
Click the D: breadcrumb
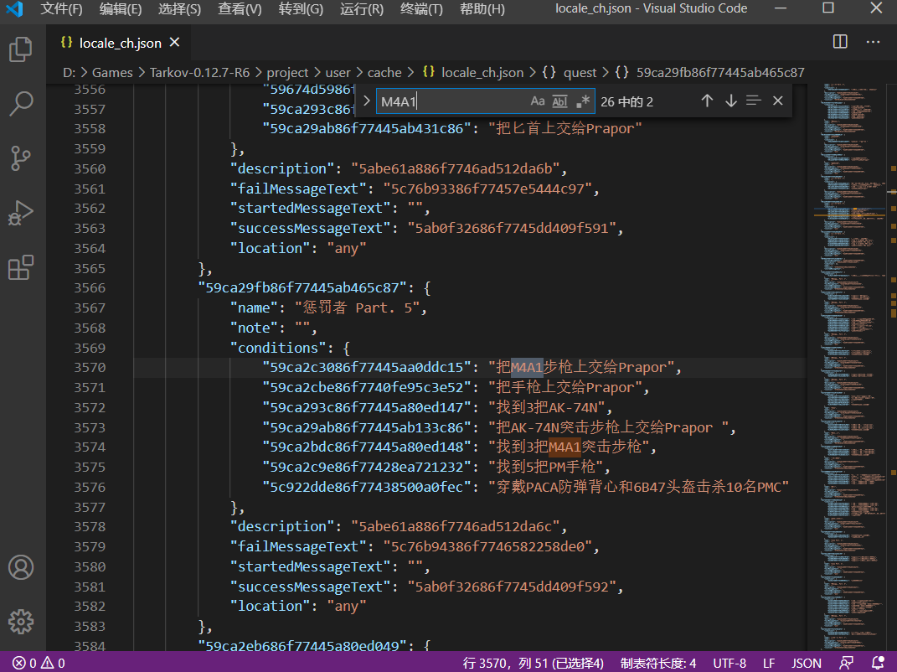(x=70, y=73)
